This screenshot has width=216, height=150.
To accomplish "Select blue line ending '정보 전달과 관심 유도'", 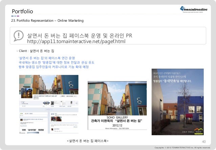I will (x=56, y=62).
